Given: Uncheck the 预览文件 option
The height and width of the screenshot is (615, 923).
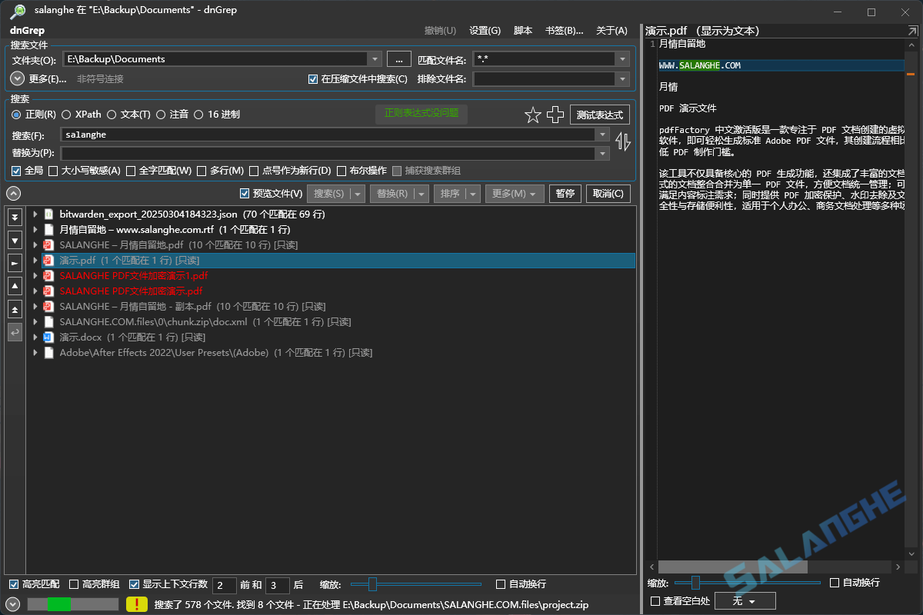Looking at the screenshot, I should [x=244, y=193].
